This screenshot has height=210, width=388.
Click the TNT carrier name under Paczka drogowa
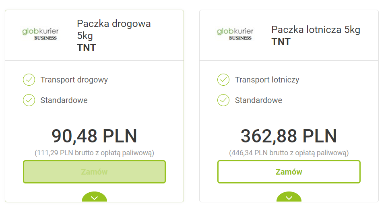pos(87,47)
